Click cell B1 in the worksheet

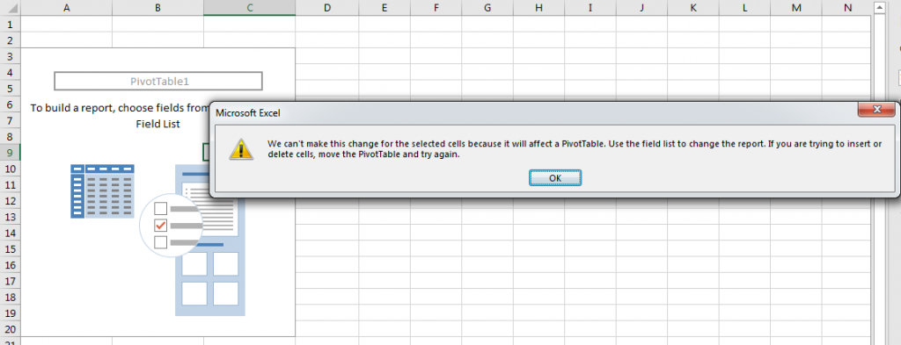[158, 24]
